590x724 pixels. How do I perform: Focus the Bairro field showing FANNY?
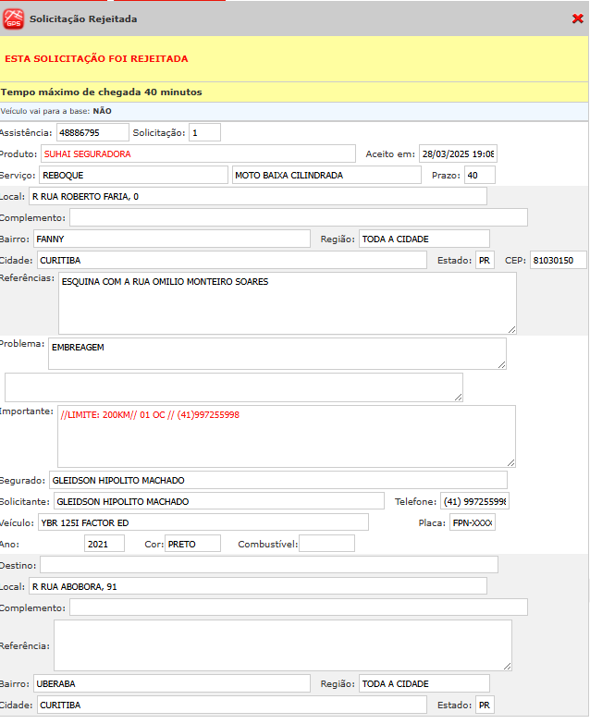171,239
